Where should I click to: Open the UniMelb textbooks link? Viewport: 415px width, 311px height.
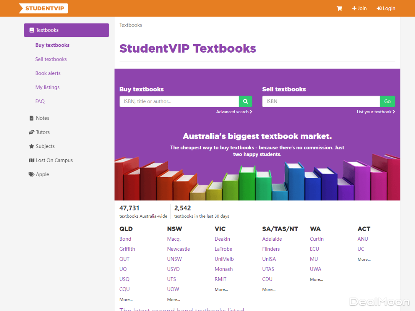(224, 259)
